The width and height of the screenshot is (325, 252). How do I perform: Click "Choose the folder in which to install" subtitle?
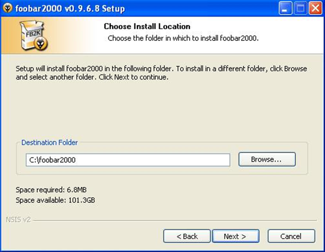coord(183,38)
